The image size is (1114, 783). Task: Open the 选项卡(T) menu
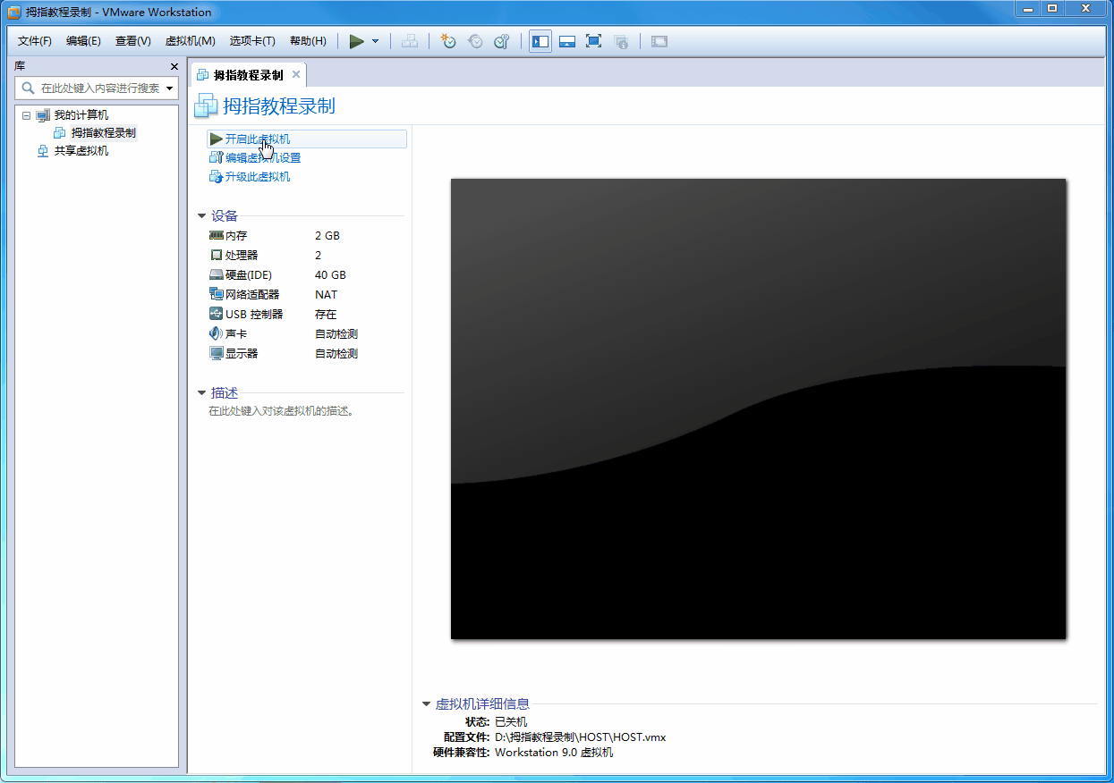click(251, 41)
